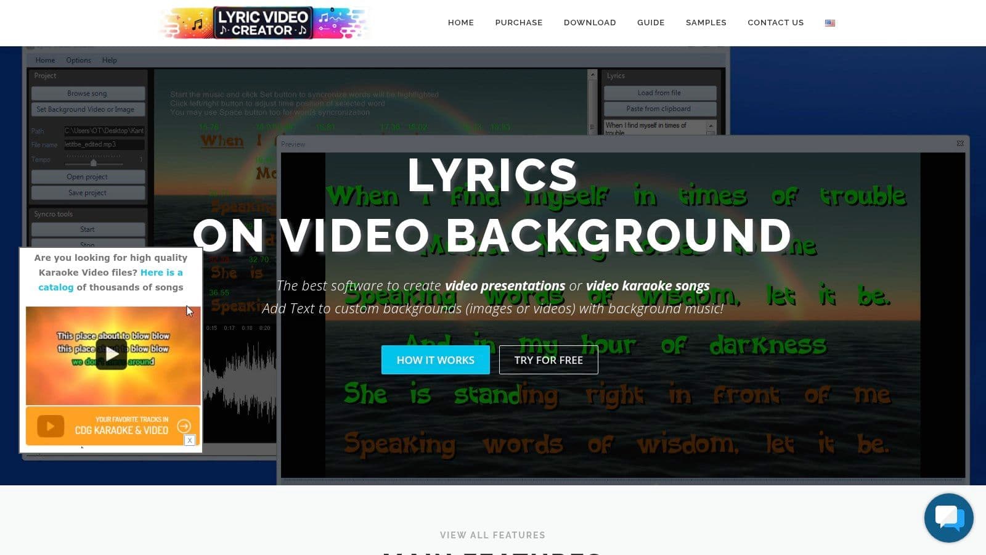
Task: Click the orange CDG Karaoke play icon
Action: coord(51,426)
